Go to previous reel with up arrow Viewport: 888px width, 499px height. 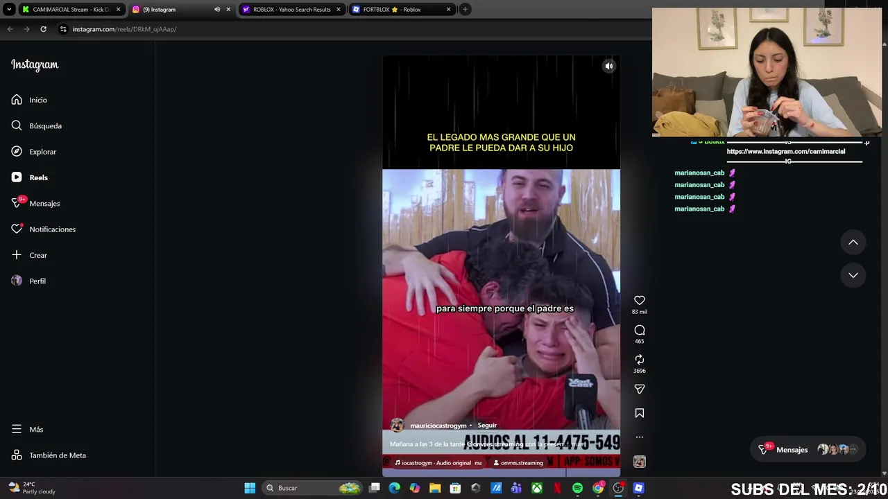[853, 242]
